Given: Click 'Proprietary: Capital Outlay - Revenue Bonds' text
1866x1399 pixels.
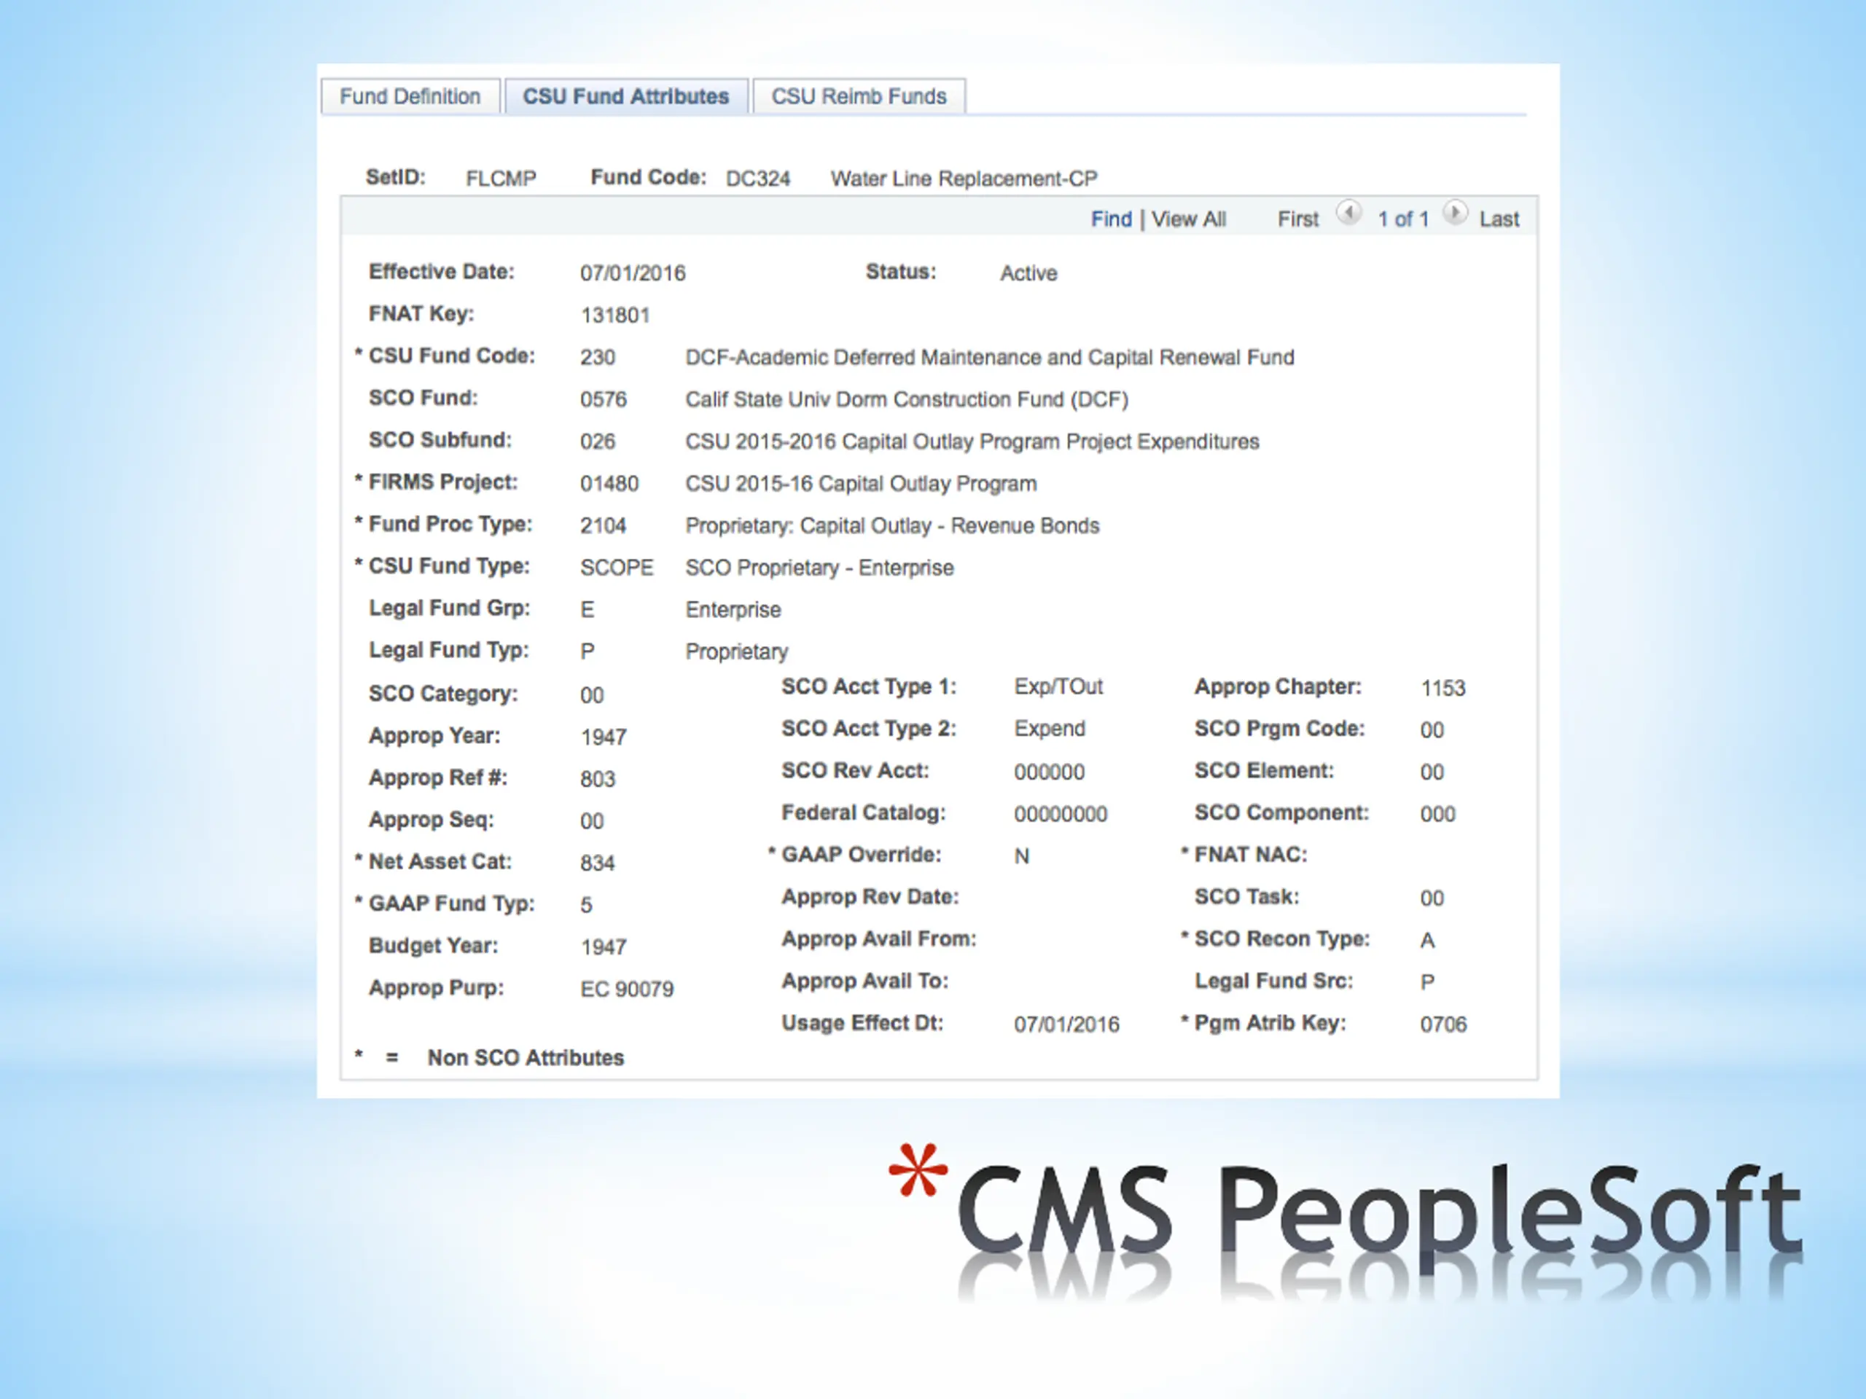Looking at the screenshot, I should 892,526.
